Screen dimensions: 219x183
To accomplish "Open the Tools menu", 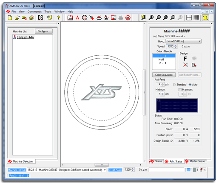I will 48,11.
